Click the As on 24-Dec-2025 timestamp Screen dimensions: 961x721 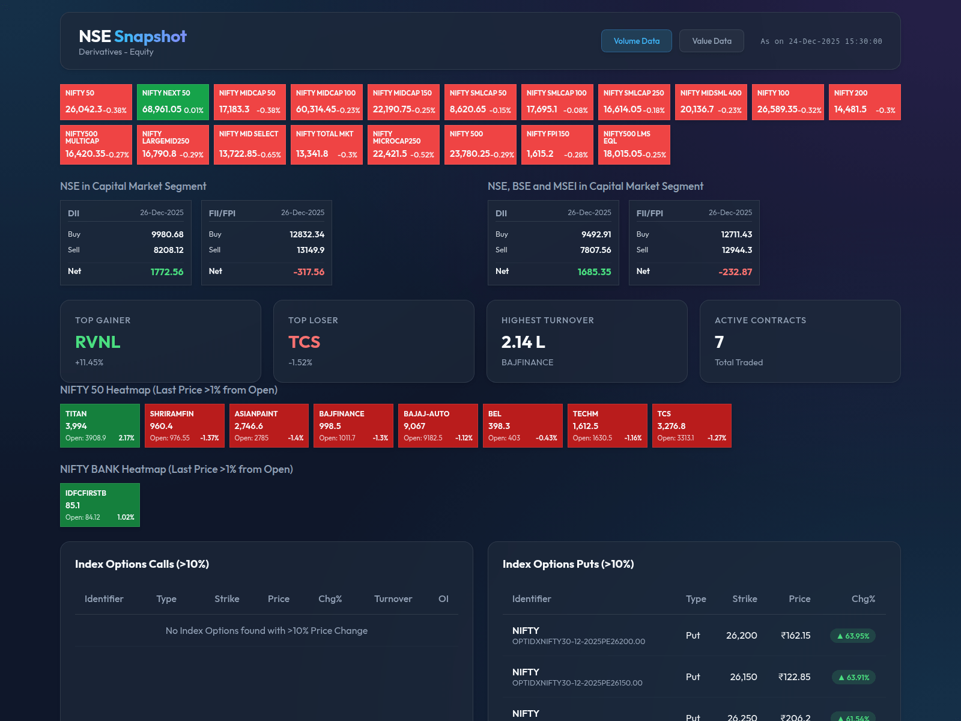point(821,41)
